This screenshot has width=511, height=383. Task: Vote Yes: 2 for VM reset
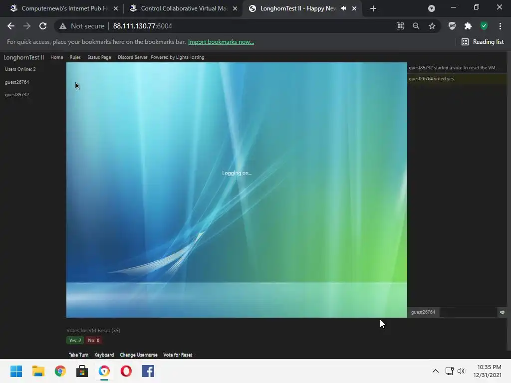point(75,340)
